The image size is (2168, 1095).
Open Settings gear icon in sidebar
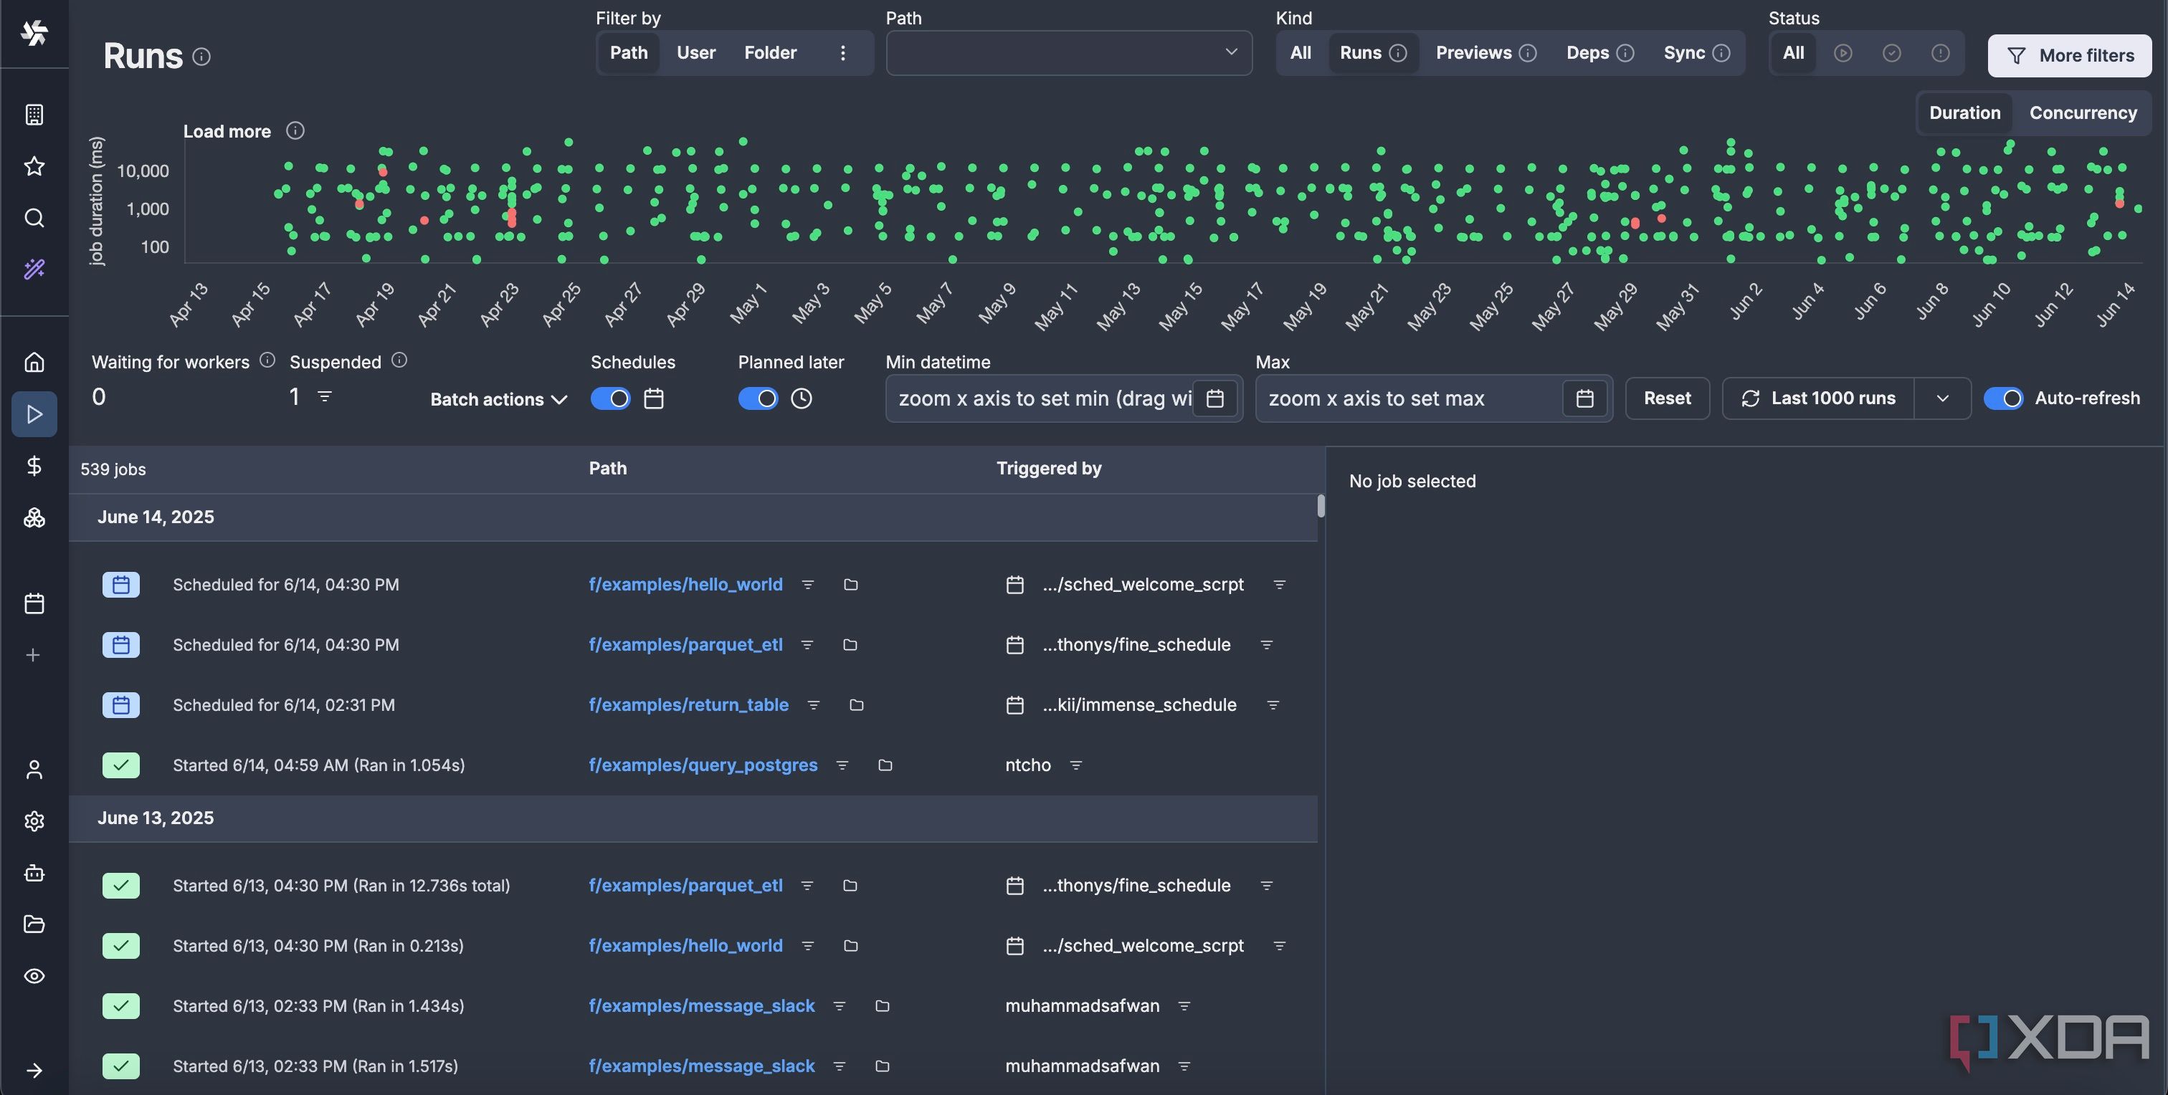(x=34, y=821)
